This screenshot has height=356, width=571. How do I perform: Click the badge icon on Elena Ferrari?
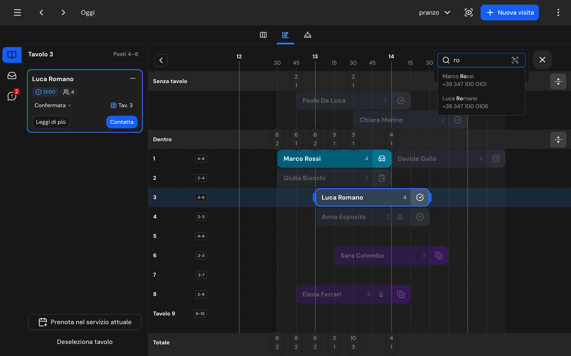tap(381, 294)
